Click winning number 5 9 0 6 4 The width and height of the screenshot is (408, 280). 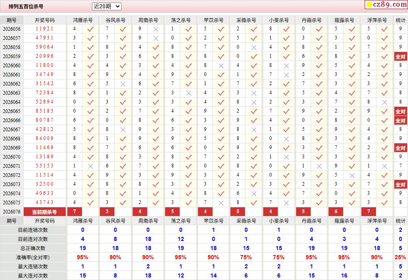pos(45,47)
